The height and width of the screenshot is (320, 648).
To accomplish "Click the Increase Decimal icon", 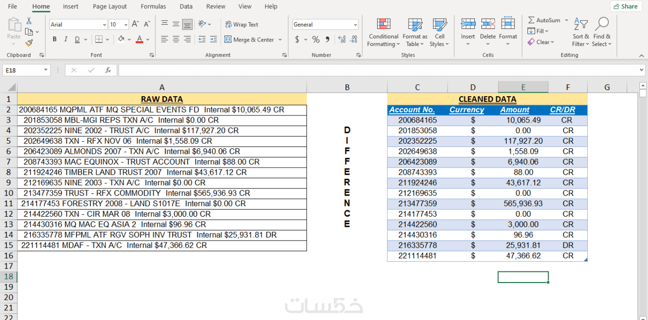I will pyautogui.click(x=342, y=39).
